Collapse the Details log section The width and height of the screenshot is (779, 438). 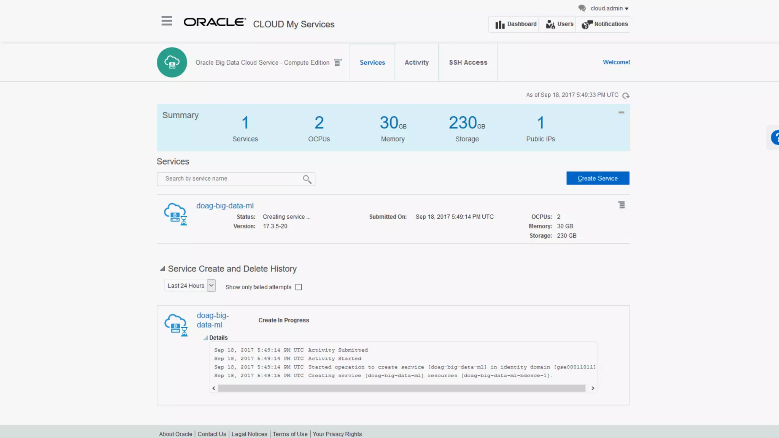pyautogui.click(x=205, y=338)
